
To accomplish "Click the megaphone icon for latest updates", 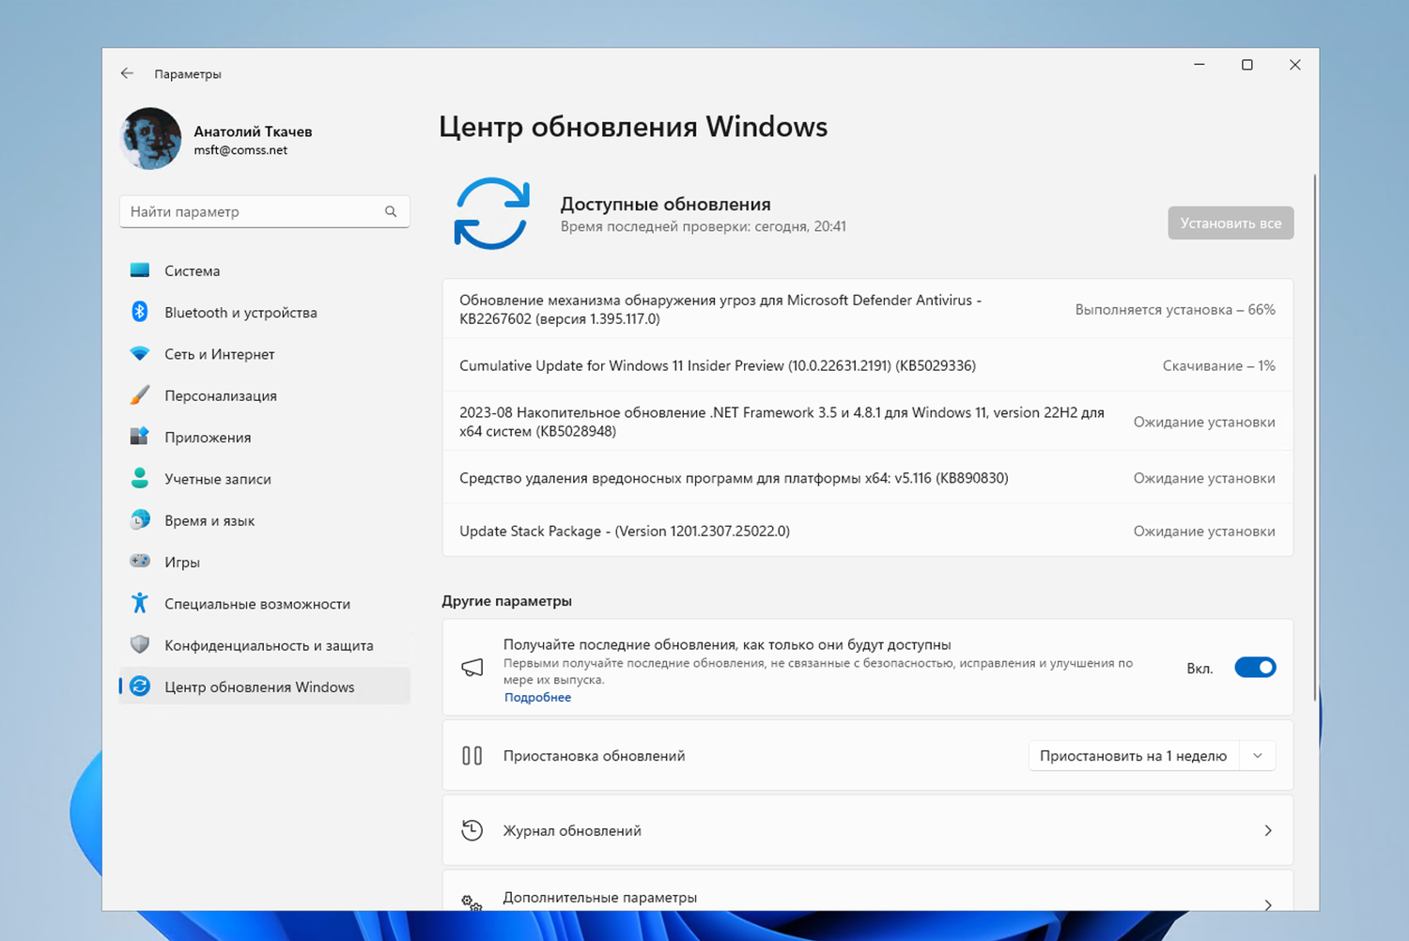I will (x=472, y=668).
